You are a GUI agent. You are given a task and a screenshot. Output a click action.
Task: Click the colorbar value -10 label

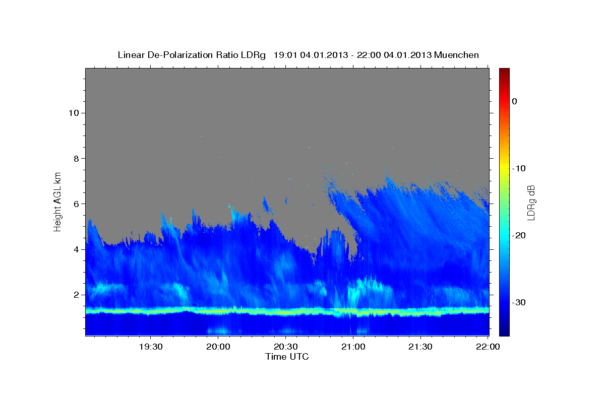tap(519, 168)
